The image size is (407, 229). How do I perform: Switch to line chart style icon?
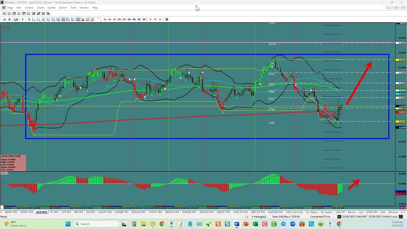tap(19, 13)
